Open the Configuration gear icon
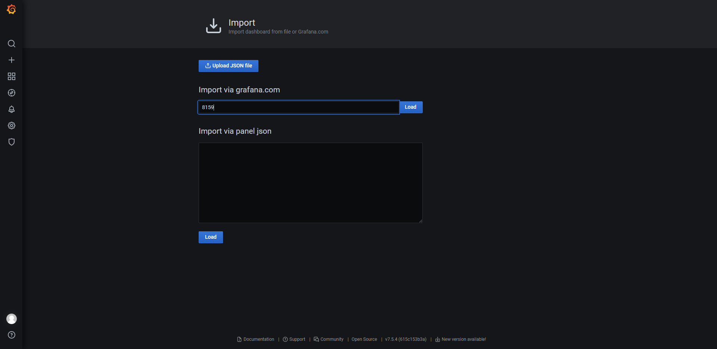 [x=12, y=126]
